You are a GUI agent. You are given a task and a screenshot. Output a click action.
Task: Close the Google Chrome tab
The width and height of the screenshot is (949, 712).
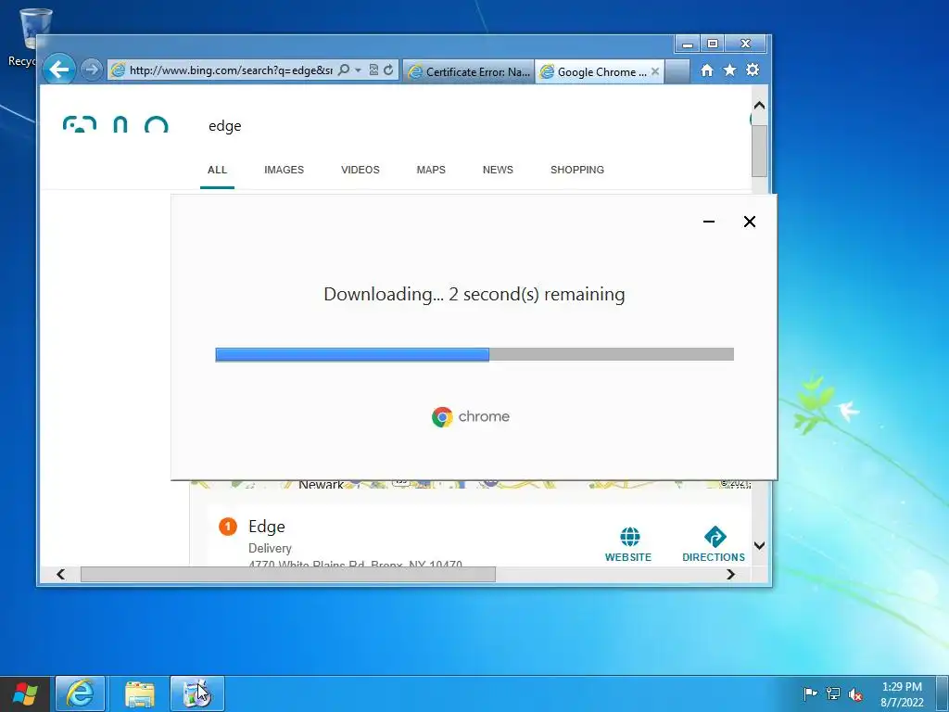(x=655, y=71)
